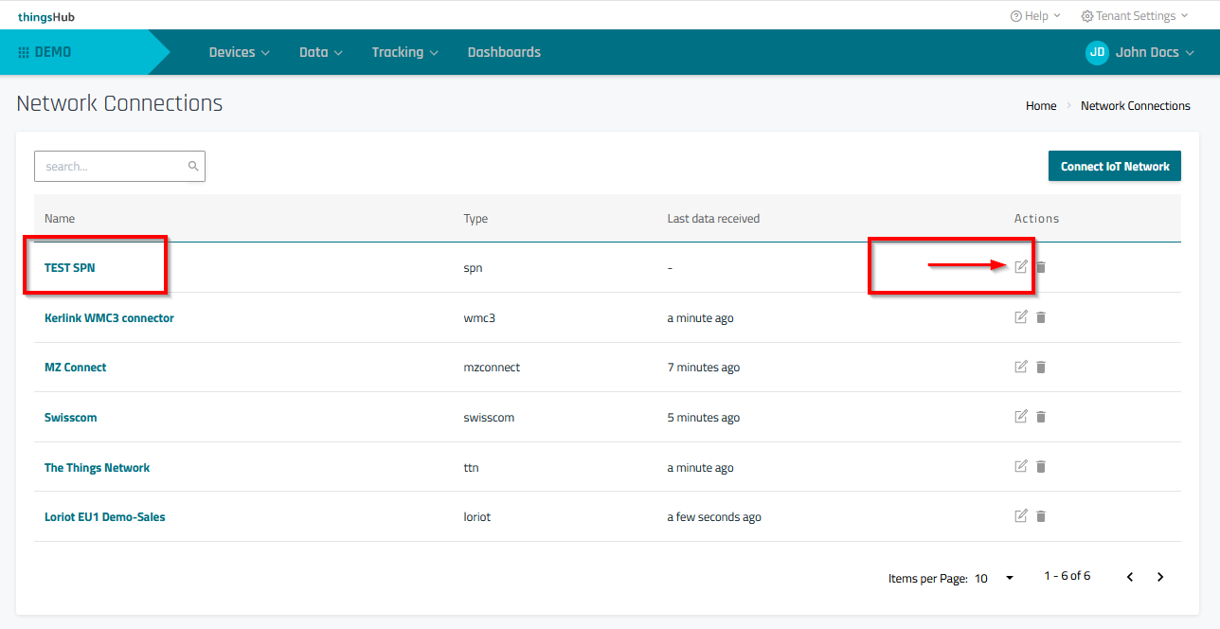
Task: Expand the Devices menu
Action: [x=240, y=52]
